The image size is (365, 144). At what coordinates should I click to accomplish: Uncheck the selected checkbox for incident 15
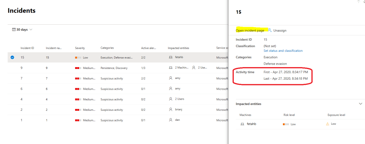coord(12,58)
